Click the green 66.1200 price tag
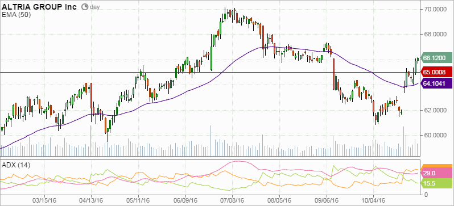Viewport: 454px width, 206px height. click(436, 58)
